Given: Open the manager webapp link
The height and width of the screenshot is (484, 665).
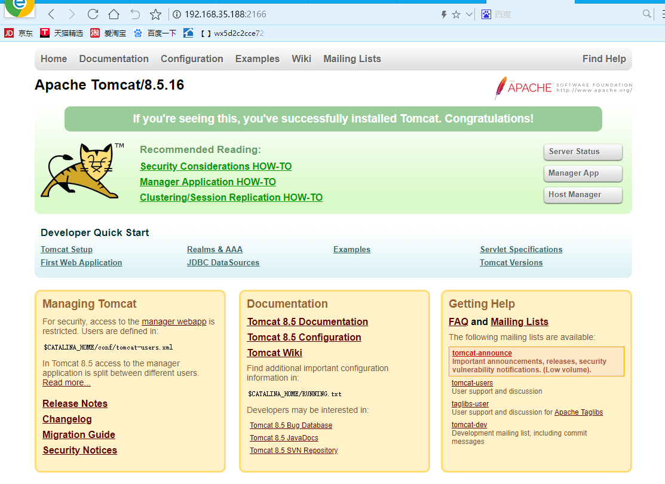Looking at the screenshot, I should pyautogui.click(x=174, y=321).
